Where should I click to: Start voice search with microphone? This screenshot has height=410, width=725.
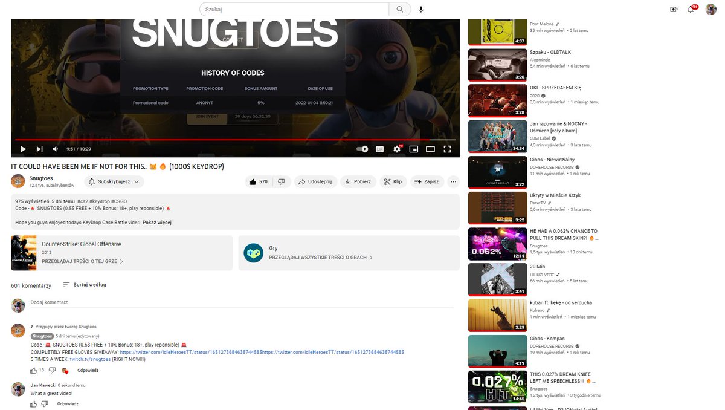[421, 9]
